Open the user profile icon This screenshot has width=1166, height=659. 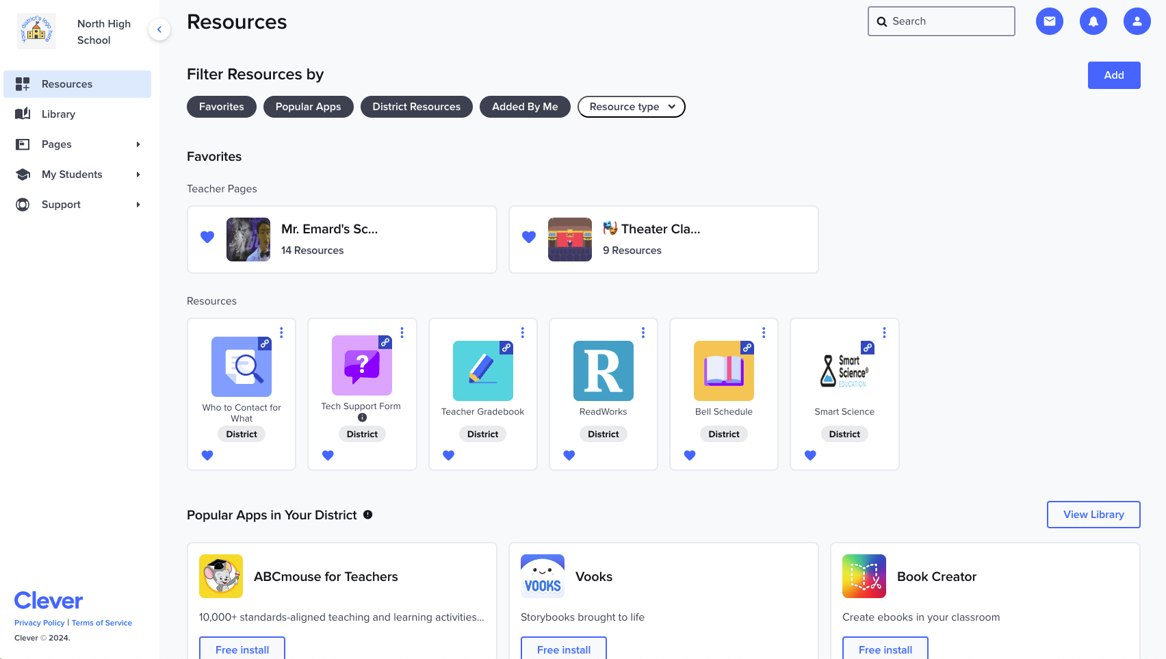pos(1137,21)
